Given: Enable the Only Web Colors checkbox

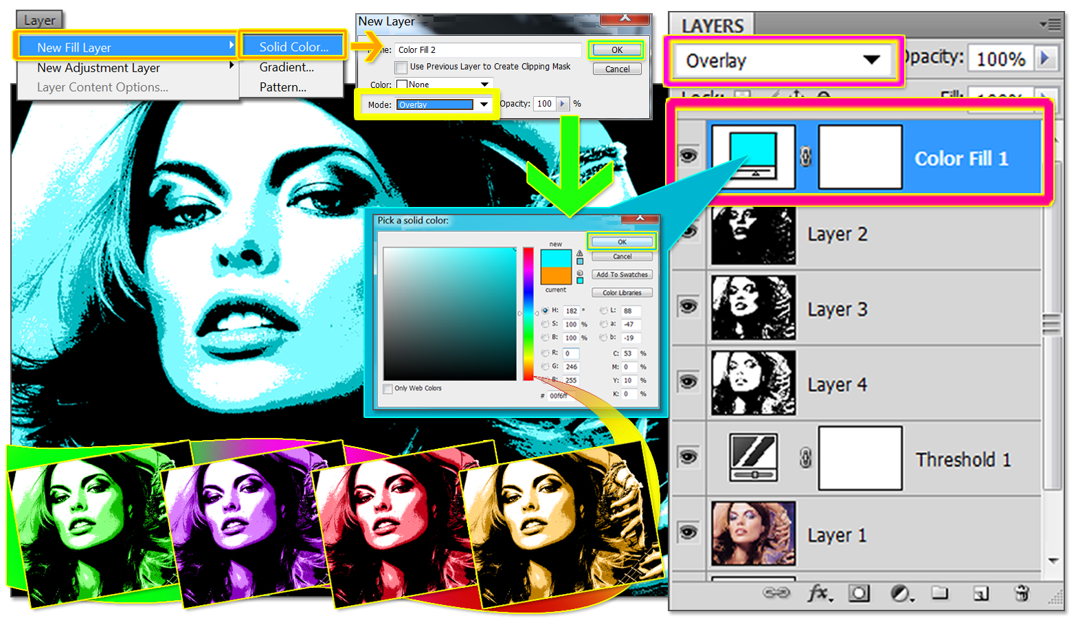Looking at the screenshot, I should [388, 388].
